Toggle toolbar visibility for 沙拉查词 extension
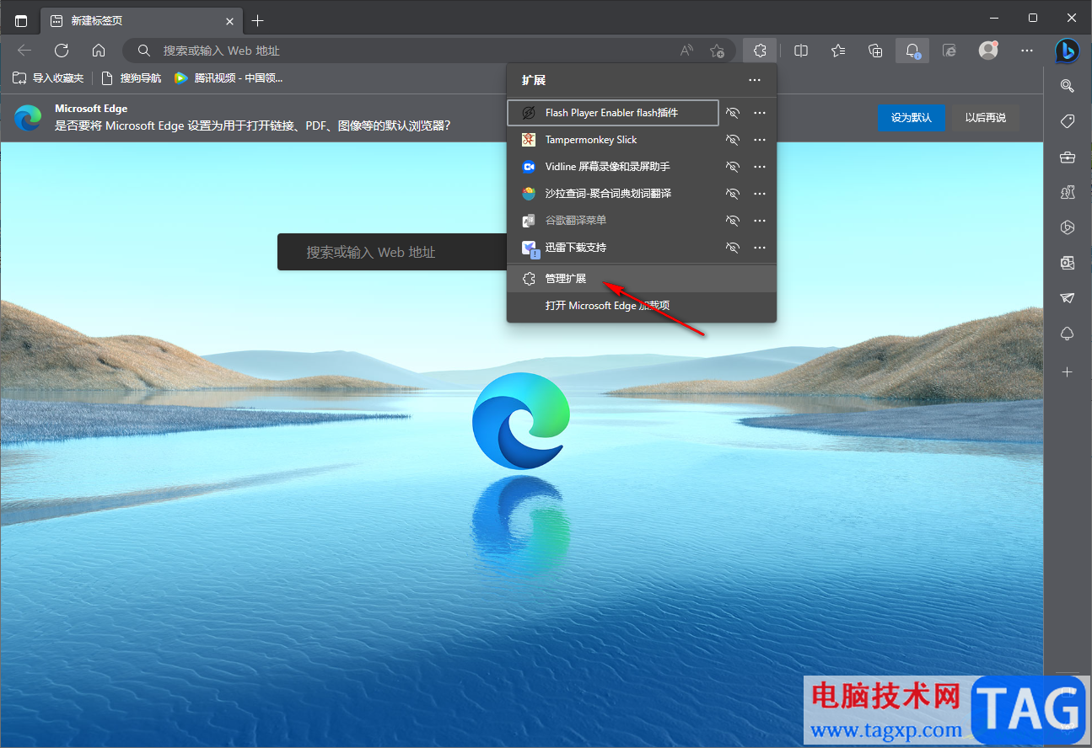 pyautogui.click(x=733, y=194)
